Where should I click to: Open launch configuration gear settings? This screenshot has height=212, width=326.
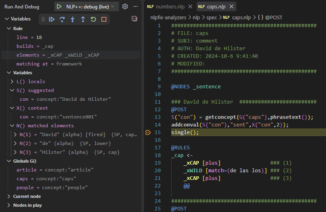click(x=125, y=7)
